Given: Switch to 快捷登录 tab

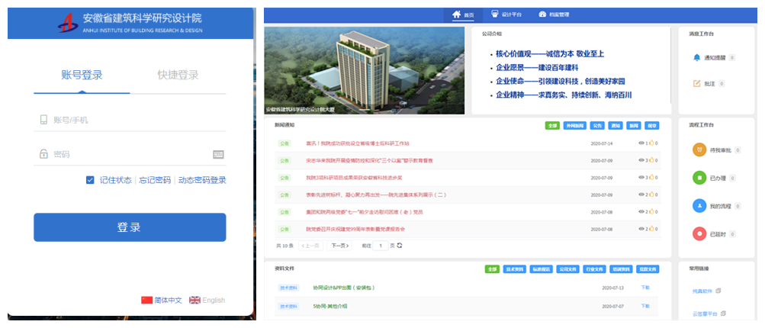Looking at the screenshot, I should 178,75.
